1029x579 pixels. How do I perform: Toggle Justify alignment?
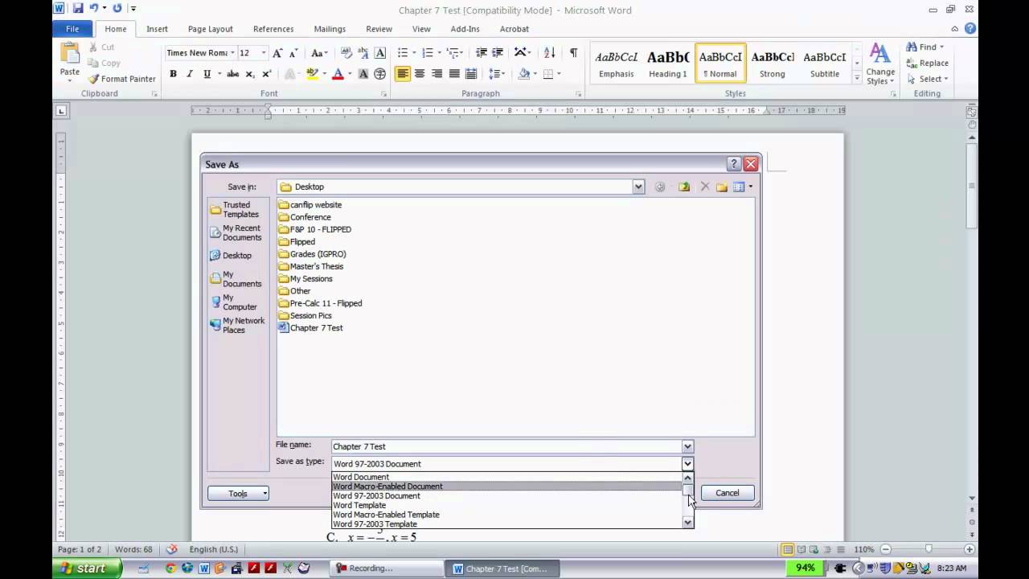pos(454,74)
